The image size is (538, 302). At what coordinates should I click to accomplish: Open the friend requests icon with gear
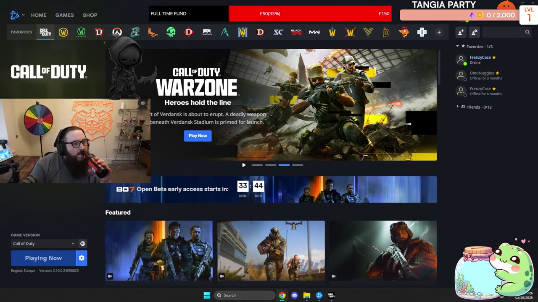tap(475, 32)
